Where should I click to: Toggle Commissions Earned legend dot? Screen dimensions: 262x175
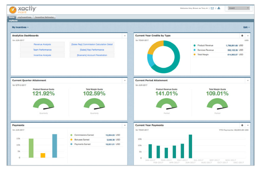71,135
